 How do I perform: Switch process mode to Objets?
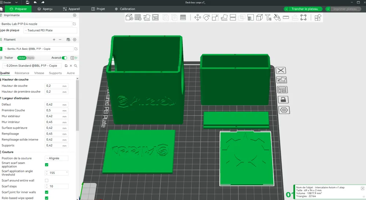(30, 58)
